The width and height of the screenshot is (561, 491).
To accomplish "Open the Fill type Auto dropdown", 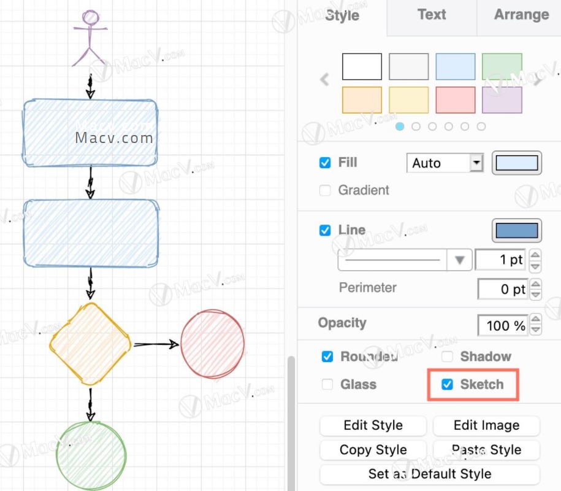I will pos(445,163).
